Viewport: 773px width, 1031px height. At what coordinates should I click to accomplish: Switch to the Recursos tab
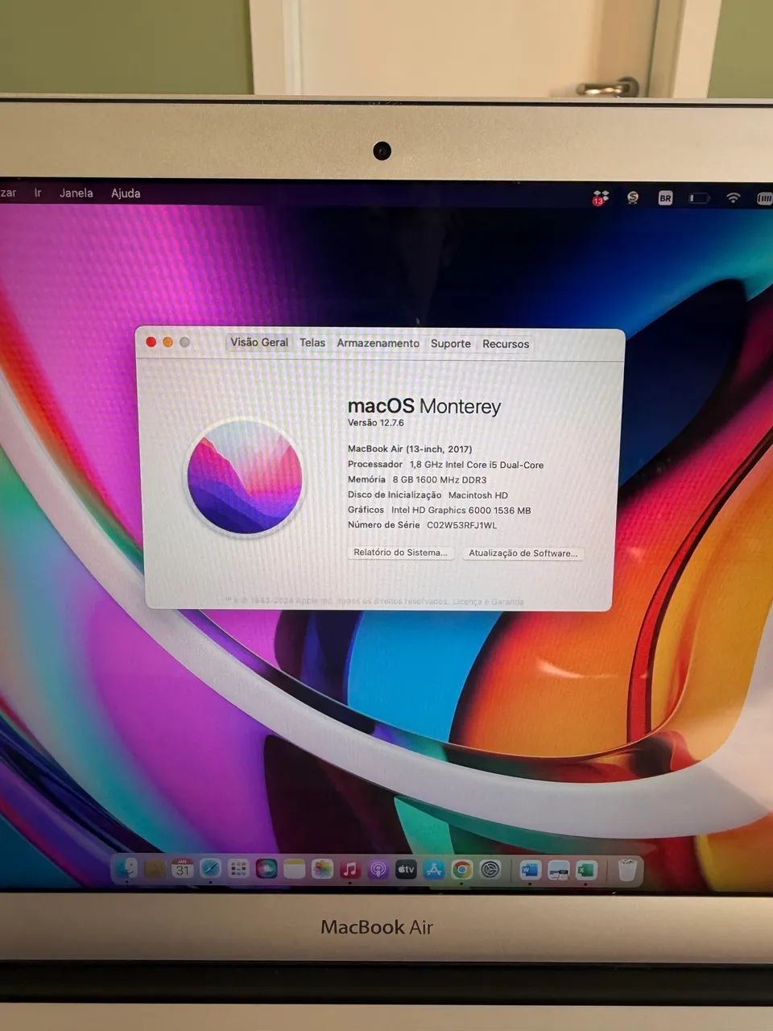pyautogui.click(x=506, y=344)
